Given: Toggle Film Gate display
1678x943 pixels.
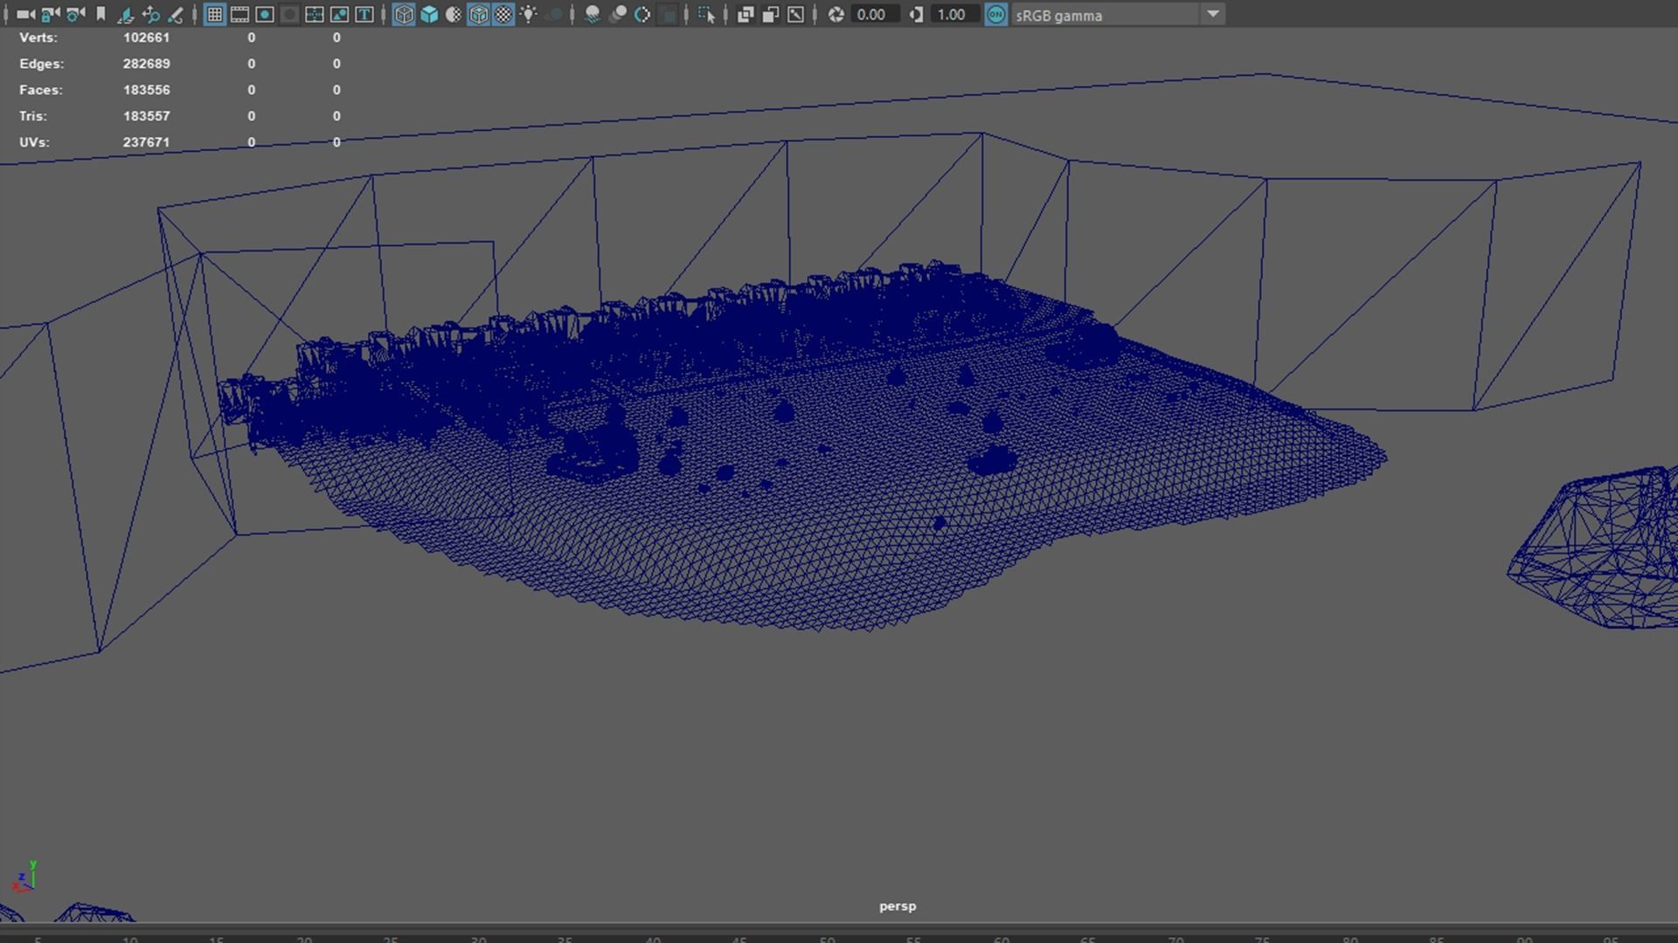Looking at the screenshot, I should point(239,14).
